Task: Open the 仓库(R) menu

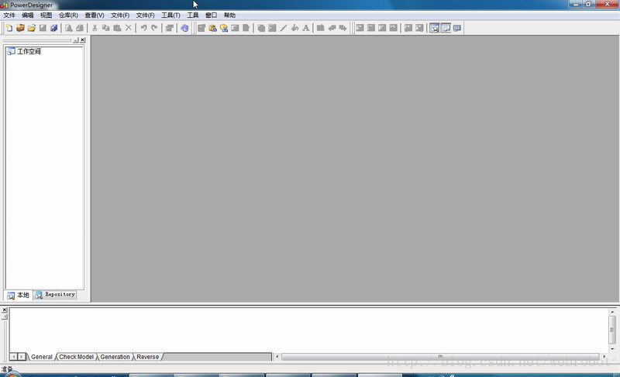Action: (68, 15)
